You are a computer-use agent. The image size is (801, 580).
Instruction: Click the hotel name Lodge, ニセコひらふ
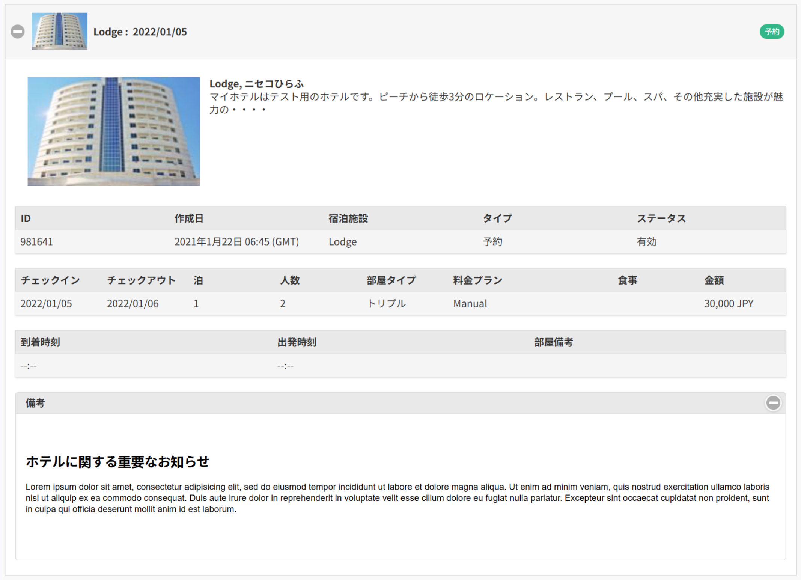[x=256, y=84]
